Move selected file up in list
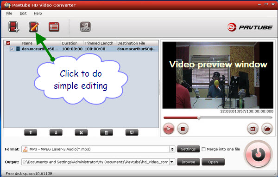 [31, 132]
